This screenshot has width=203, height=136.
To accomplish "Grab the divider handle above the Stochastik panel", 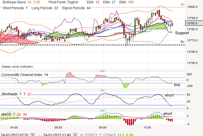I will pos(102,90).
